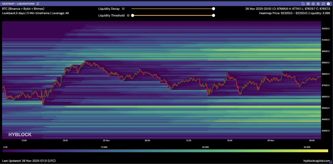
Task: Refresh the liquidations heatmap
Action: 303,4
